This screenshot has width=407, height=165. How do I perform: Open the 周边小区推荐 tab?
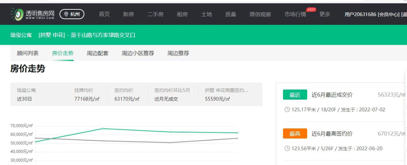tap(138, 53)
